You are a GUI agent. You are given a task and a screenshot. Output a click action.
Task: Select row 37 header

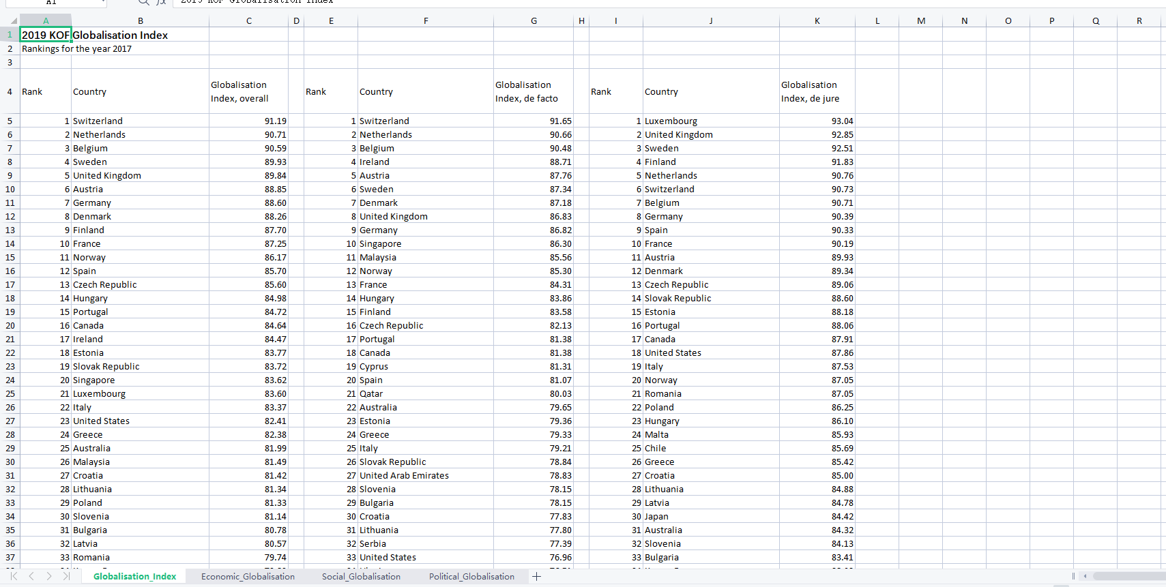10,557
